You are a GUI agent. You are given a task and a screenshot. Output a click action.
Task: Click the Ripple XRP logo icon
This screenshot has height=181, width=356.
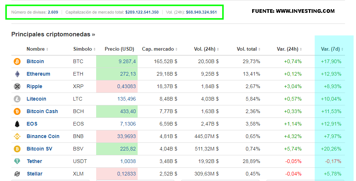point(17,87)
